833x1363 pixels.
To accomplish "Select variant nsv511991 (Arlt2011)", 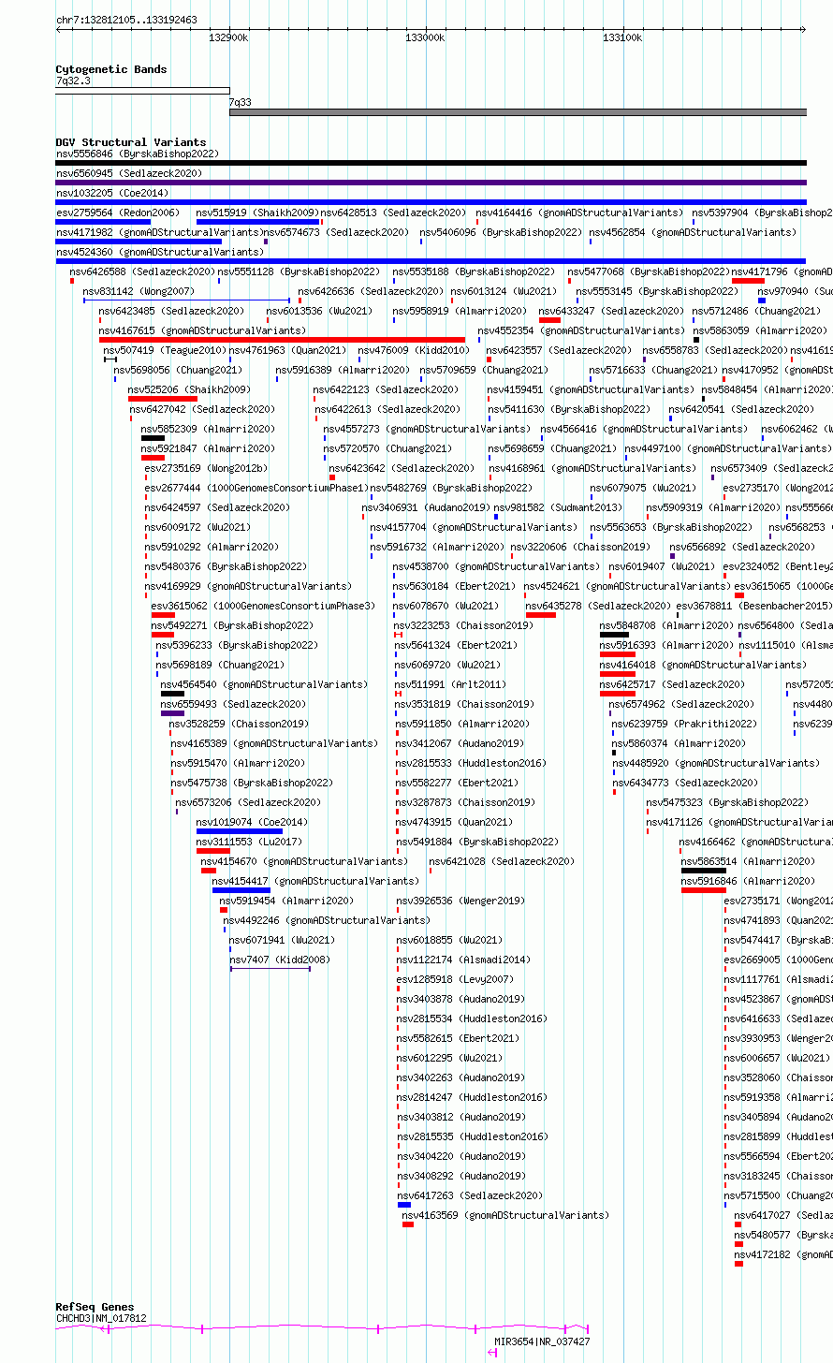I will [x=450, y=684].
